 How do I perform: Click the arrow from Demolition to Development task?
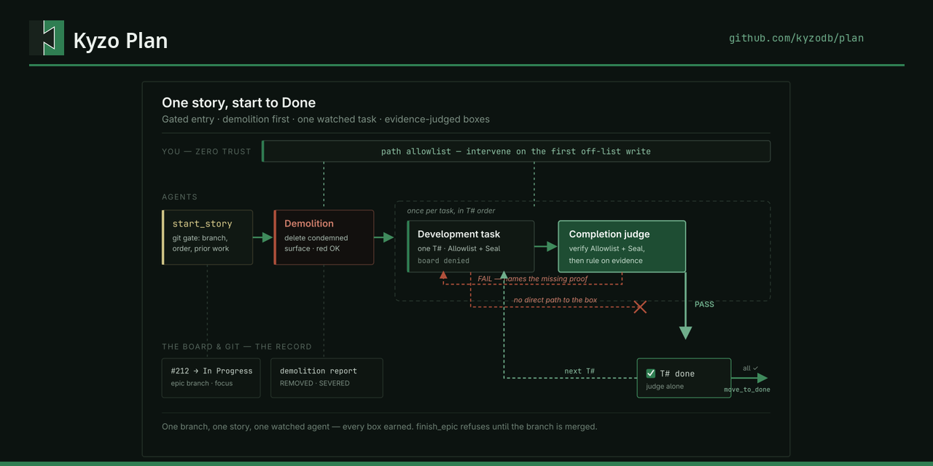(x=383, y=237)
